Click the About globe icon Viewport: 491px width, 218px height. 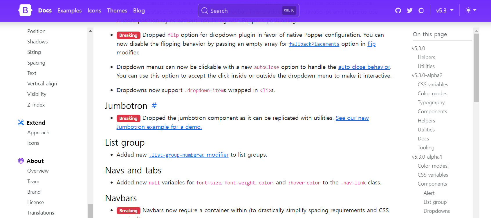point(21,161)
